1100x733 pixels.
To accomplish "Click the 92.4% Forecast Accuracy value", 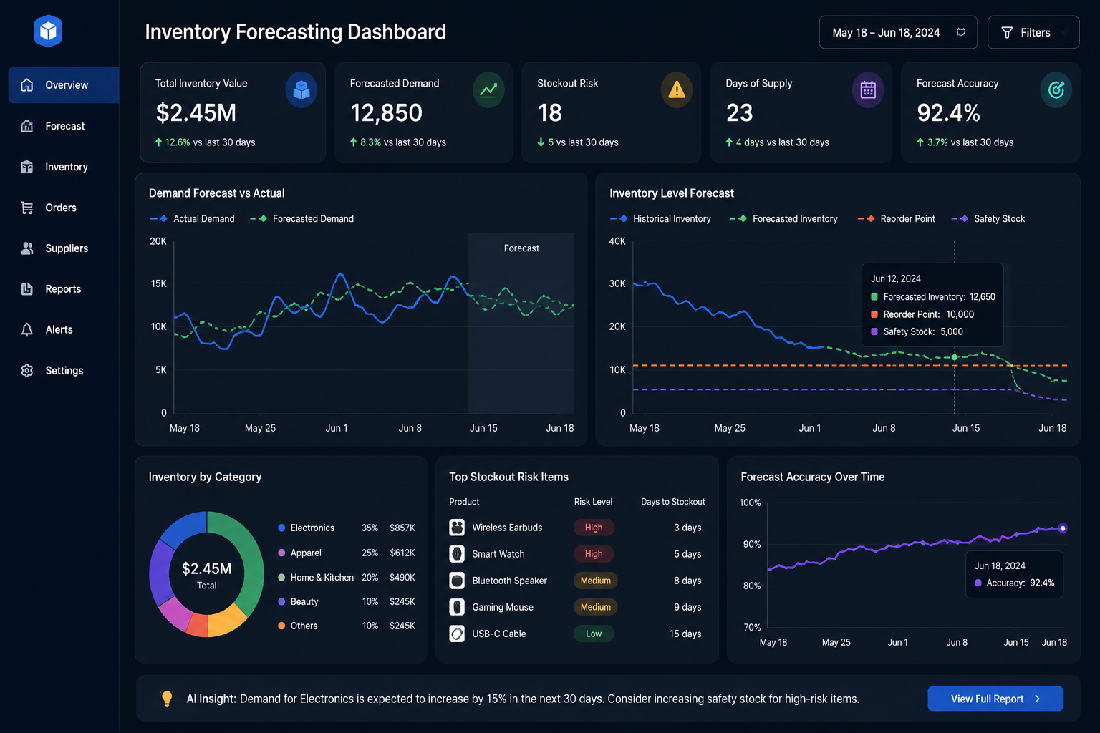I will 948,113.
